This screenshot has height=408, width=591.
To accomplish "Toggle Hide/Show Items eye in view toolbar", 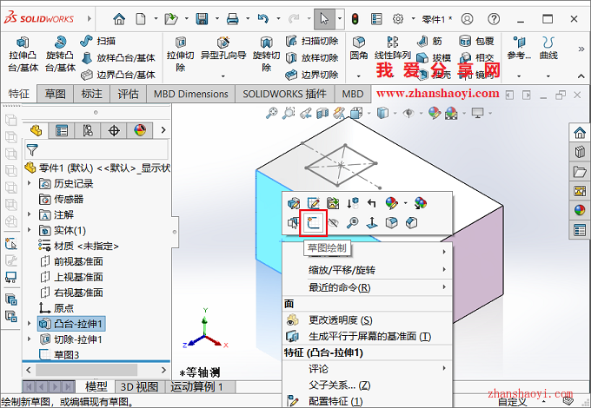I will 409,113.
